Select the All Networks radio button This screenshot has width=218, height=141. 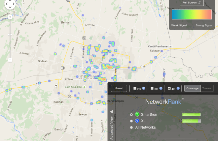pyautogui.click(x=132, y=127)
